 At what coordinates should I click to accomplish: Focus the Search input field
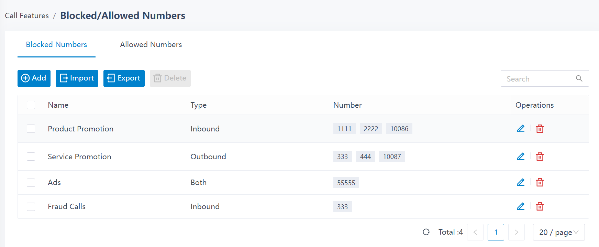click(x=538, y=79)
